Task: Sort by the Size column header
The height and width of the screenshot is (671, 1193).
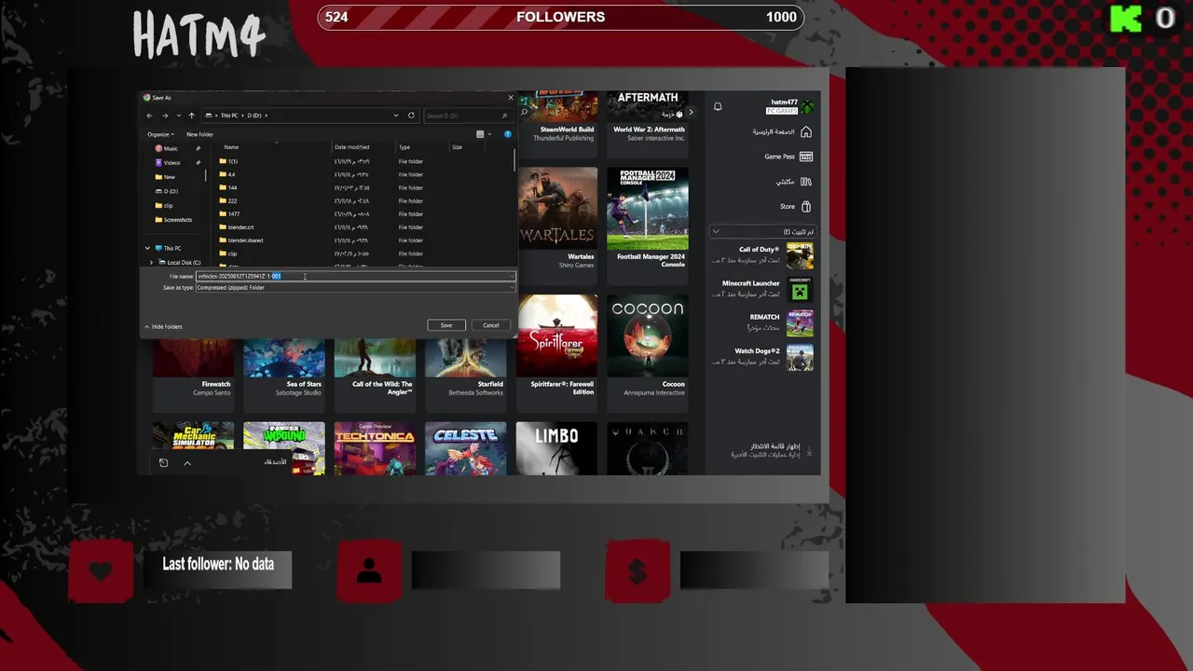Action: pos(457,147)
